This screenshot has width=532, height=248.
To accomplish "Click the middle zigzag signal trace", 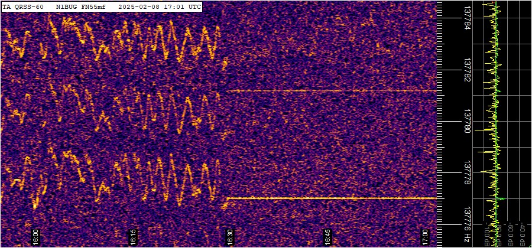I will click(118, 106).
